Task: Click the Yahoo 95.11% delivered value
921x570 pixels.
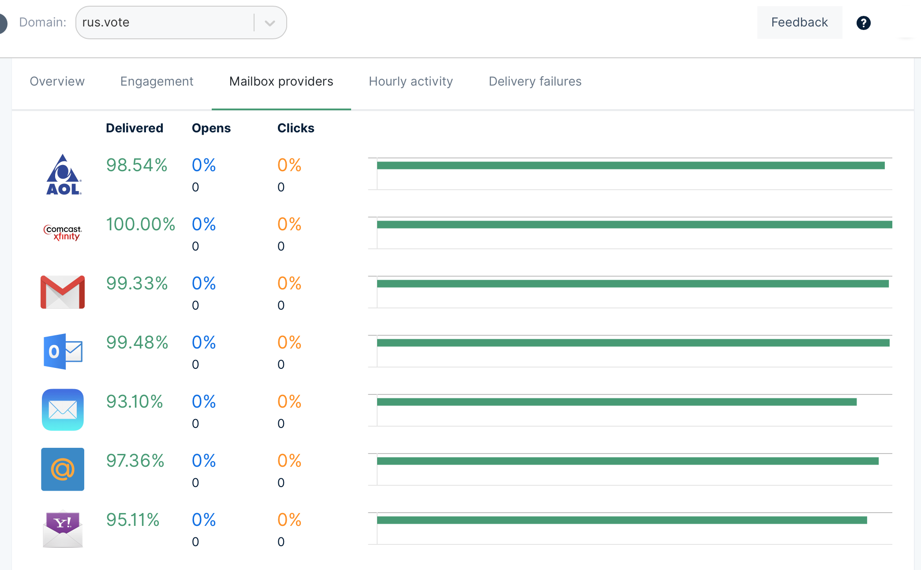Action: click(133, 520)
